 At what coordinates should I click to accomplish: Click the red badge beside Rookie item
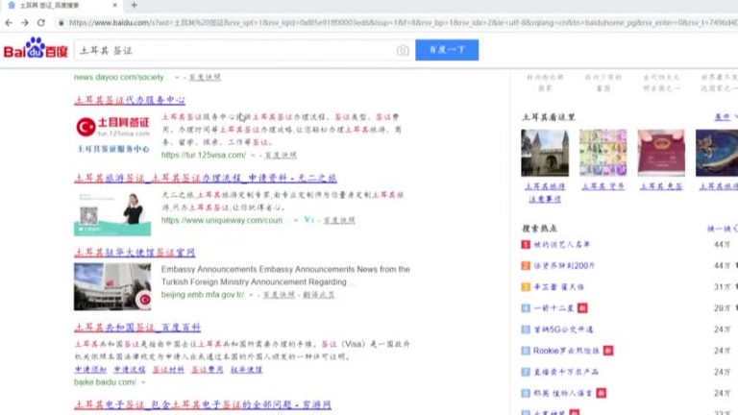coord(608,351)
